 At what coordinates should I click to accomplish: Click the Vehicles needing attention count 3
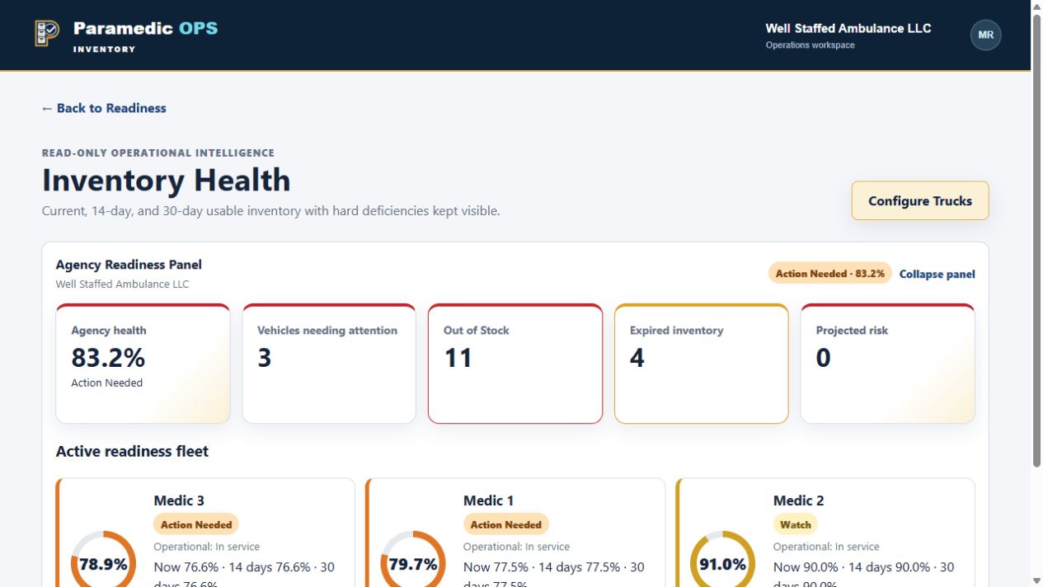pos(265,358)
